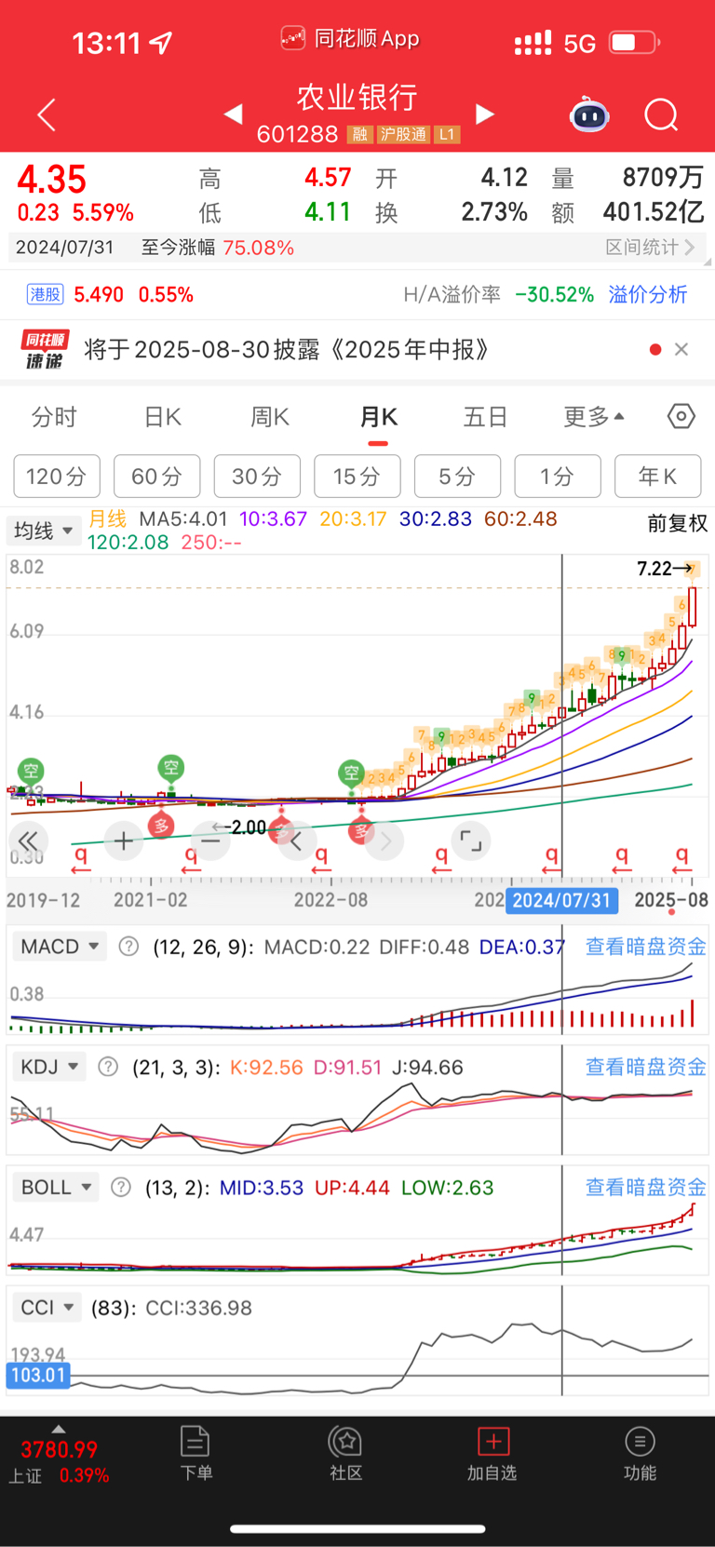Tap the stock name 农业银行

357,97
